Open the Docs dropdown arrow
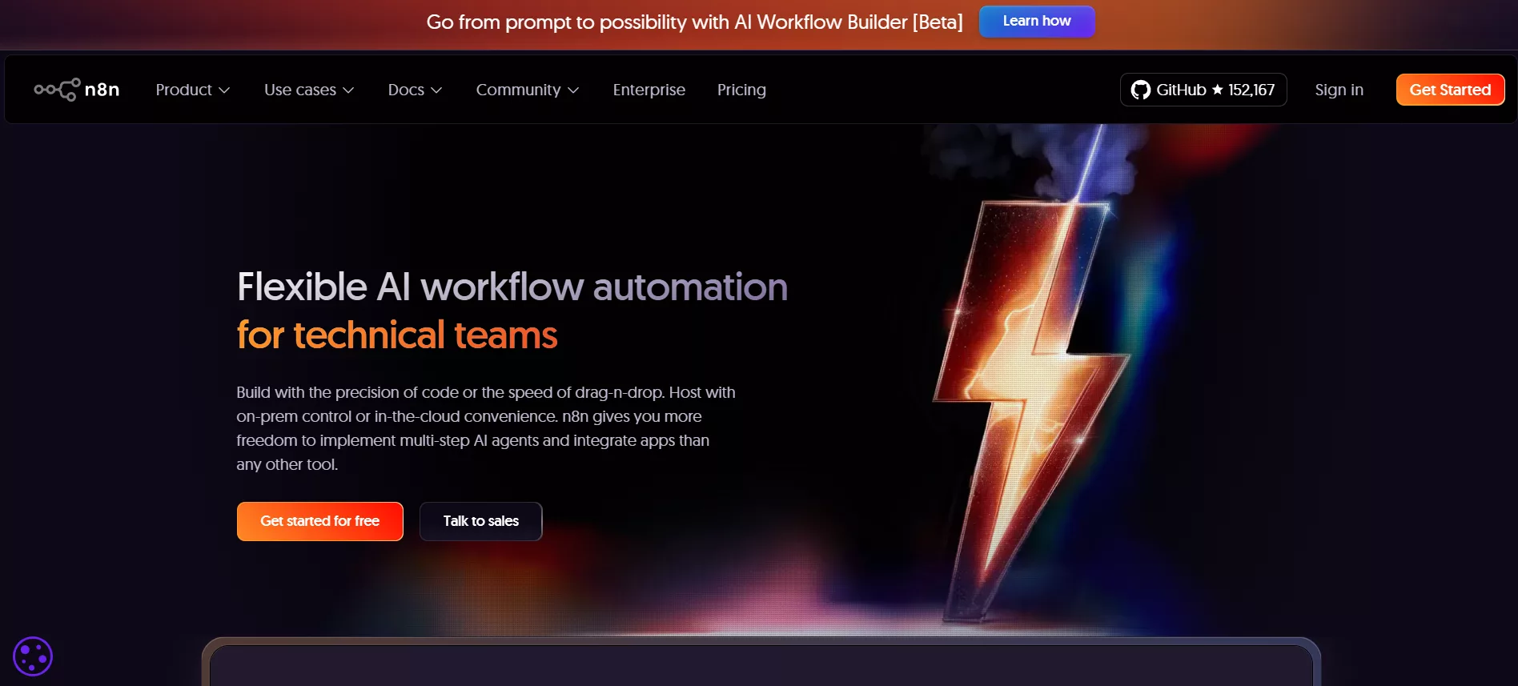Viewport: 1518px width, 686px height. pyautogui.click(x=436, y=90)
